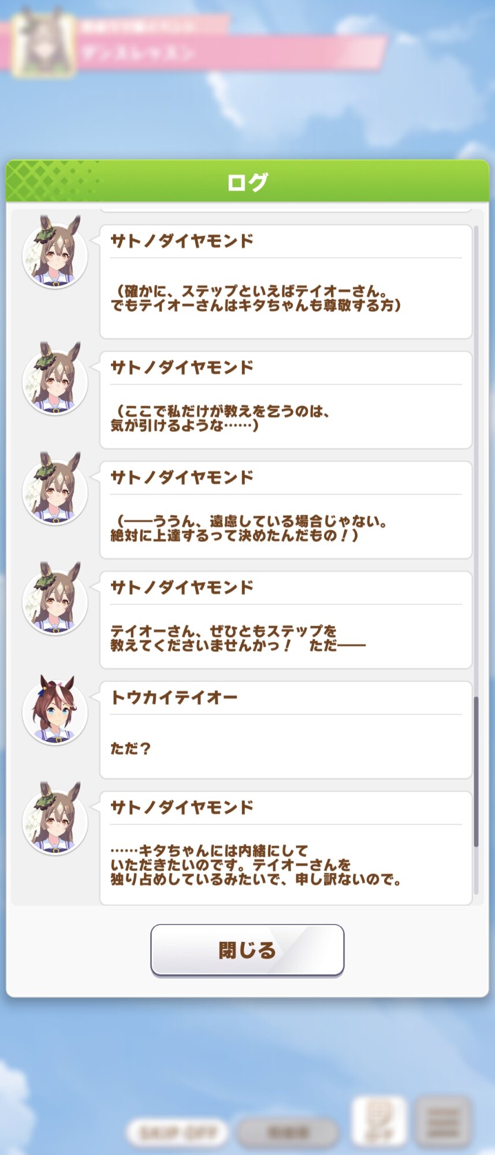This screenshot has width=495, height=1155.
Task: Click Satono Diamond avatar beside キタちゃんには内緒 message
Action: 55,819
